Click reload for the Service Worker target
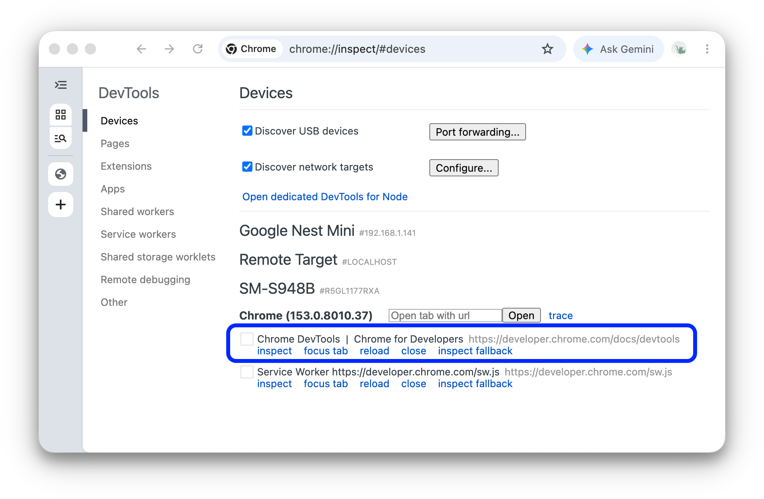This screenshot has width=764, height=499. [375, 384]
